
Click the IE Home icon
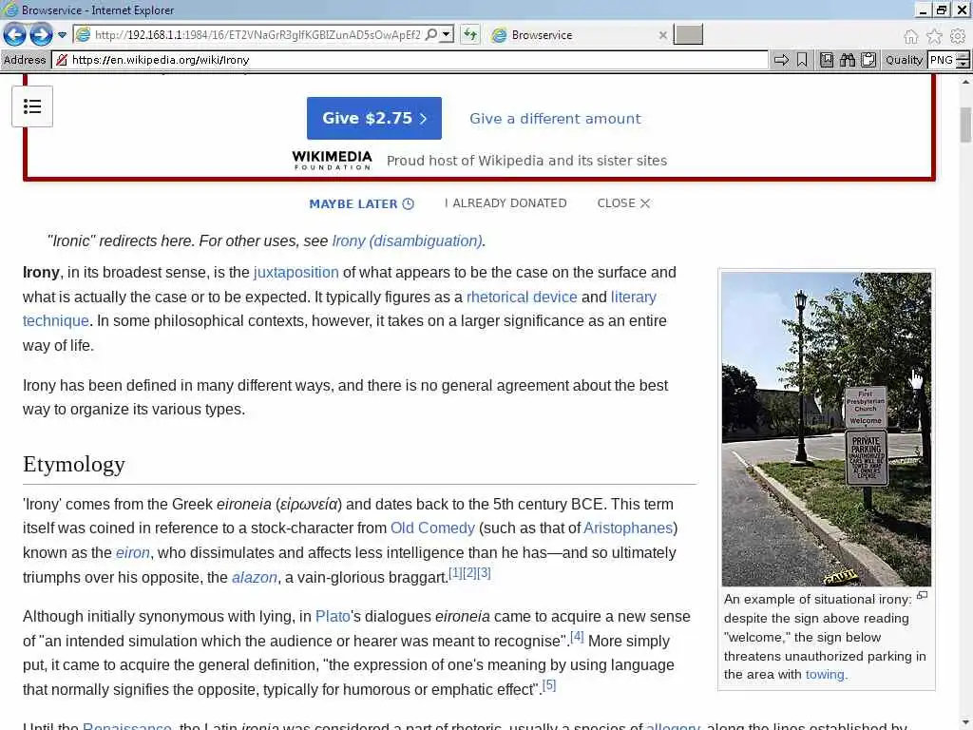tap(910, 37)
